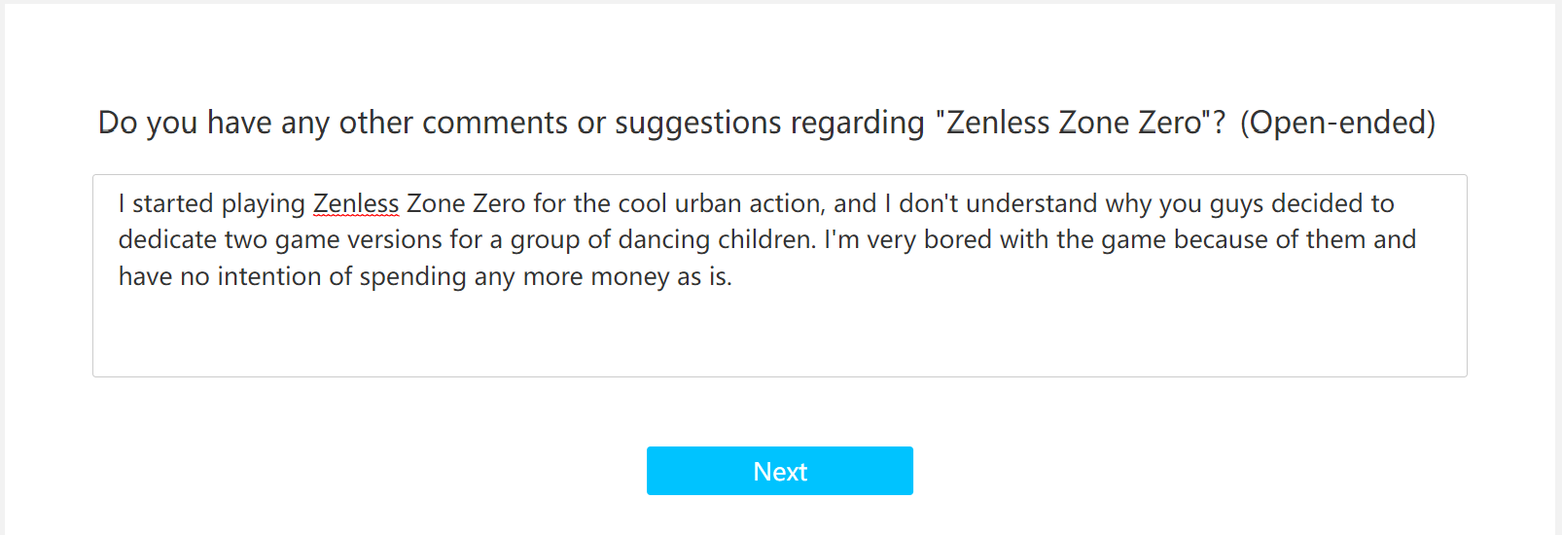This screenshot has height=535, width=1562.
Task: Click the empty area below the comment text
Action: 778,336
